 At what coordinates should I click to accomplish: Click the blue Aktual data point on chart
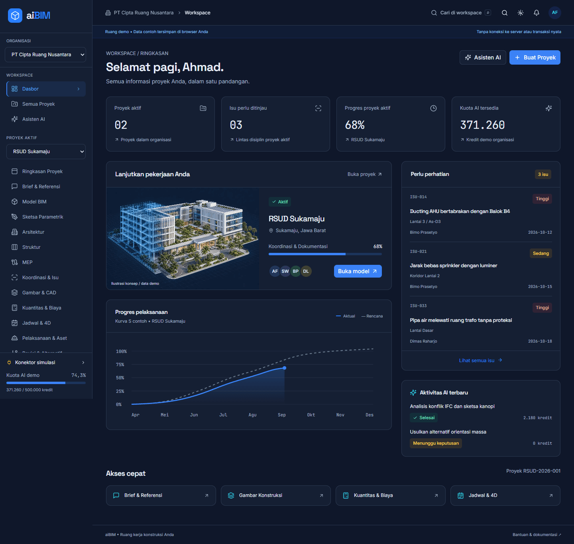285,368
